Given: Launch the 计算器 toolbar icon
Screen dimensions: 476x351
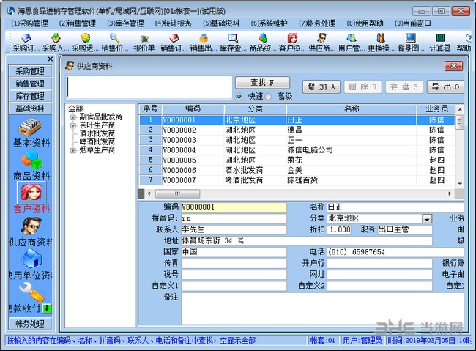Looking at the screenshot, I should click(440, 43).
